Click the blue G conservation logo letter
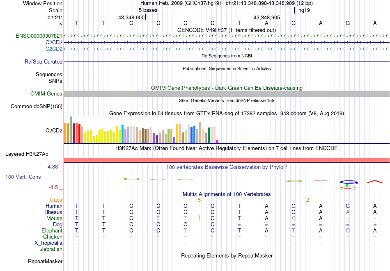 click(349, 182)
